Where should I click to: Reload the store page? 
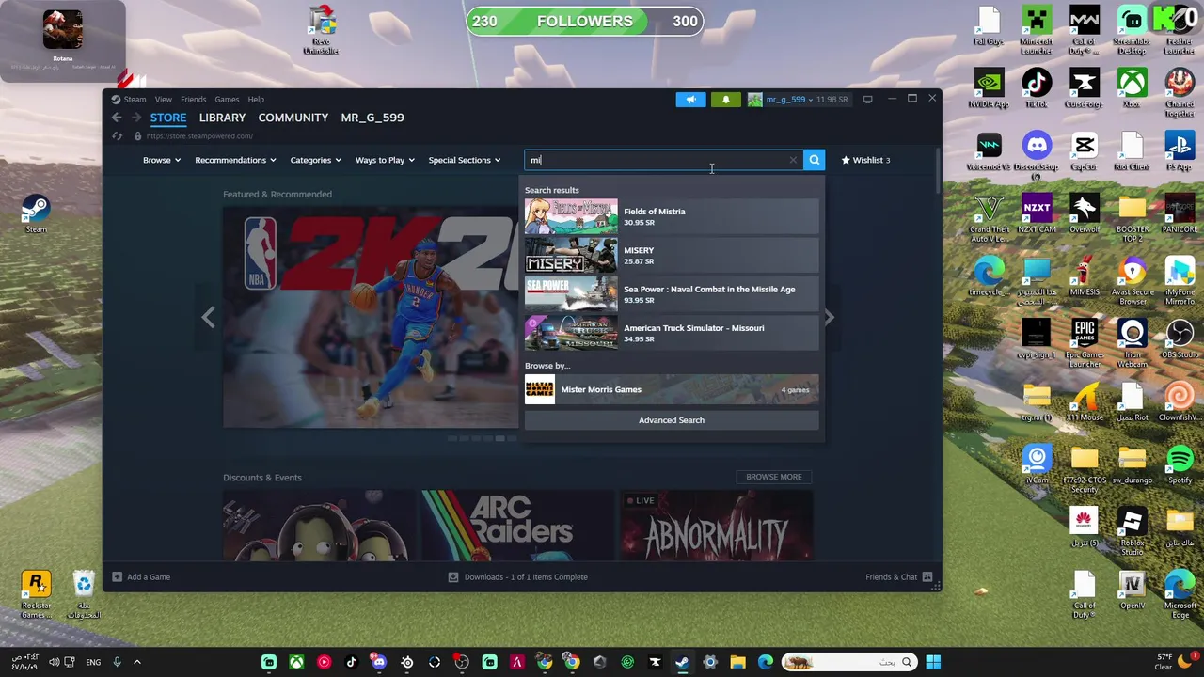(117, 136)
